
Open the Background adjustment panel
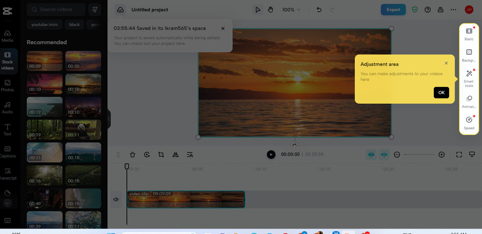(469, 55)
